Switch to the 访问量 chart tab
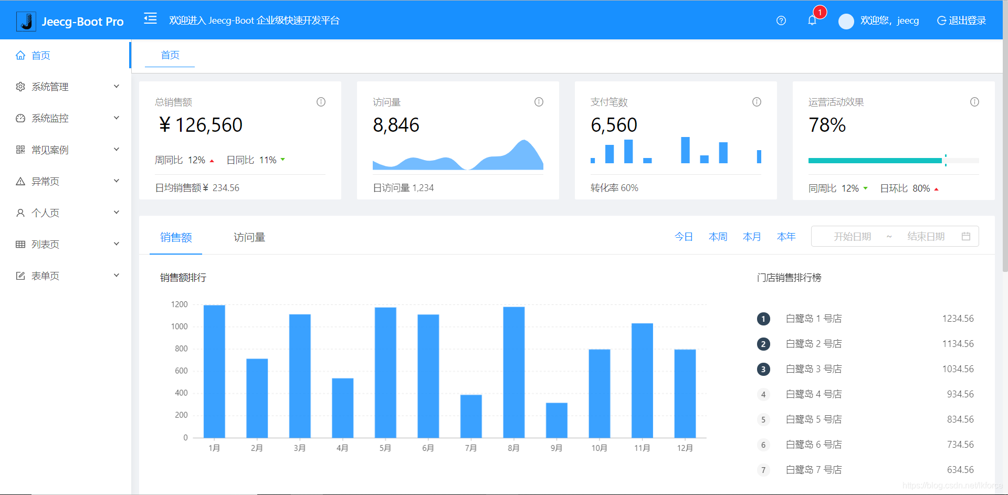Screen dimensions: 1008x495 (x=249, y=237)
